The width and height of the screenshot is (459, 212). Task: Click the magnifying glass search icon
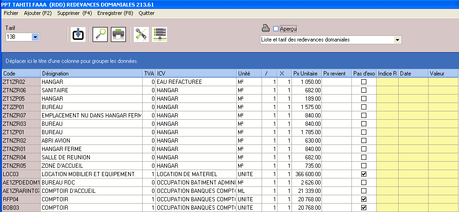point(100,34)
